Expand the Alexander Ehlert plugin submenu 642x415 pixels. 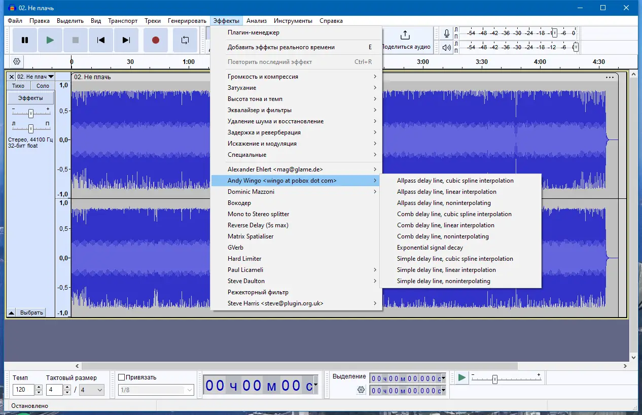pyautogui.click(x=296, y=169)
